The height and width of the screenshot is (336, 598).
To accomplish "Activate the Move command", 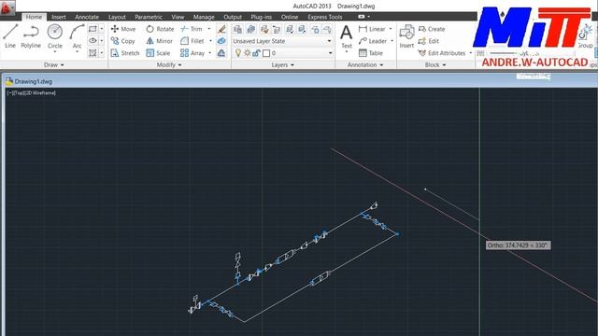I will tap(123, 29).
